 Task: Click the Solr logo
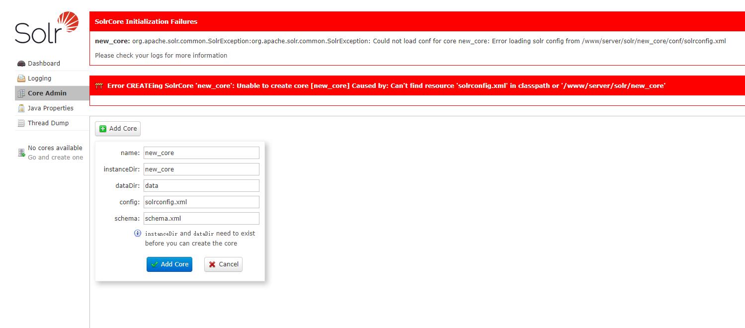click(x=47, y=27)
